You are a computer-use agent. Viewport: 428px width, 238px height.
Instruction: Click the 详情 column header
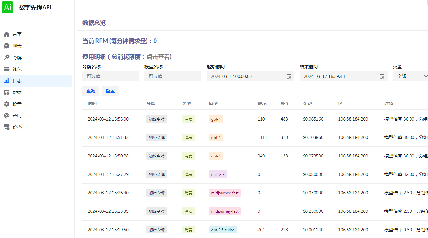389,103
